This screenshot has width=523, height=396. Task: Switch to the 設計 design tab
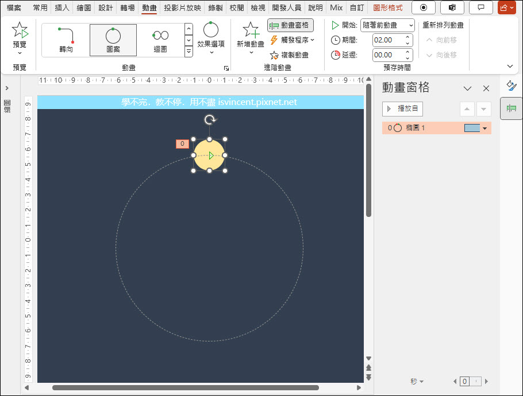tap(106, 7)
